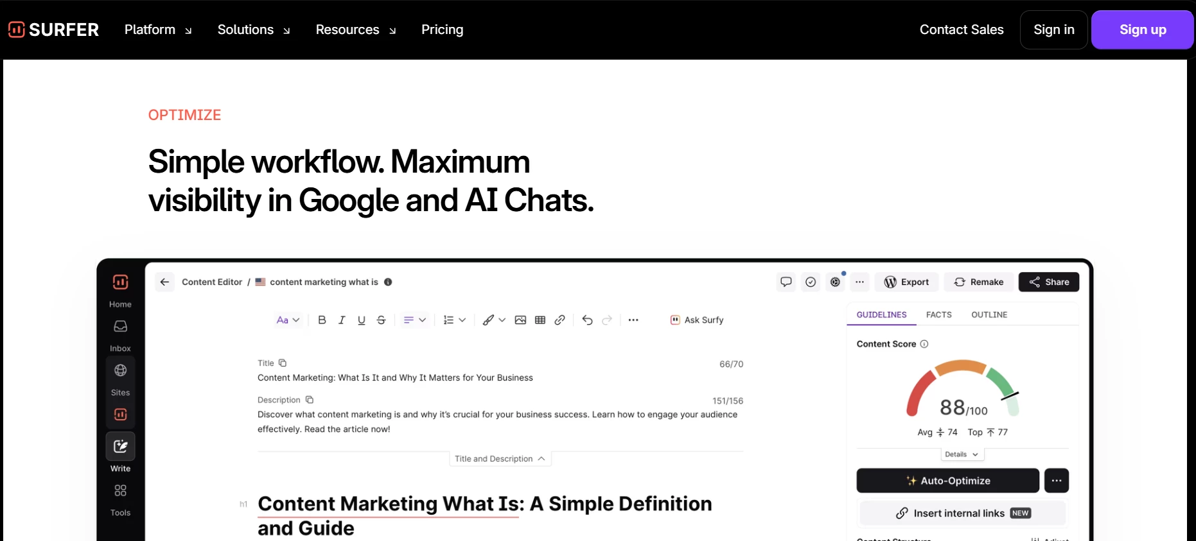The height and width of the screenshot is (541, 1196).
Task: Insert an image with the image icon
Action: tap(520, 320)
